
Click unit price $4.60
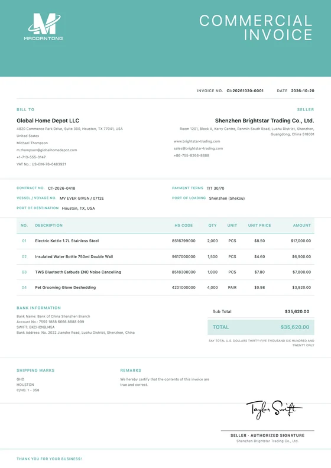[259, 256]
